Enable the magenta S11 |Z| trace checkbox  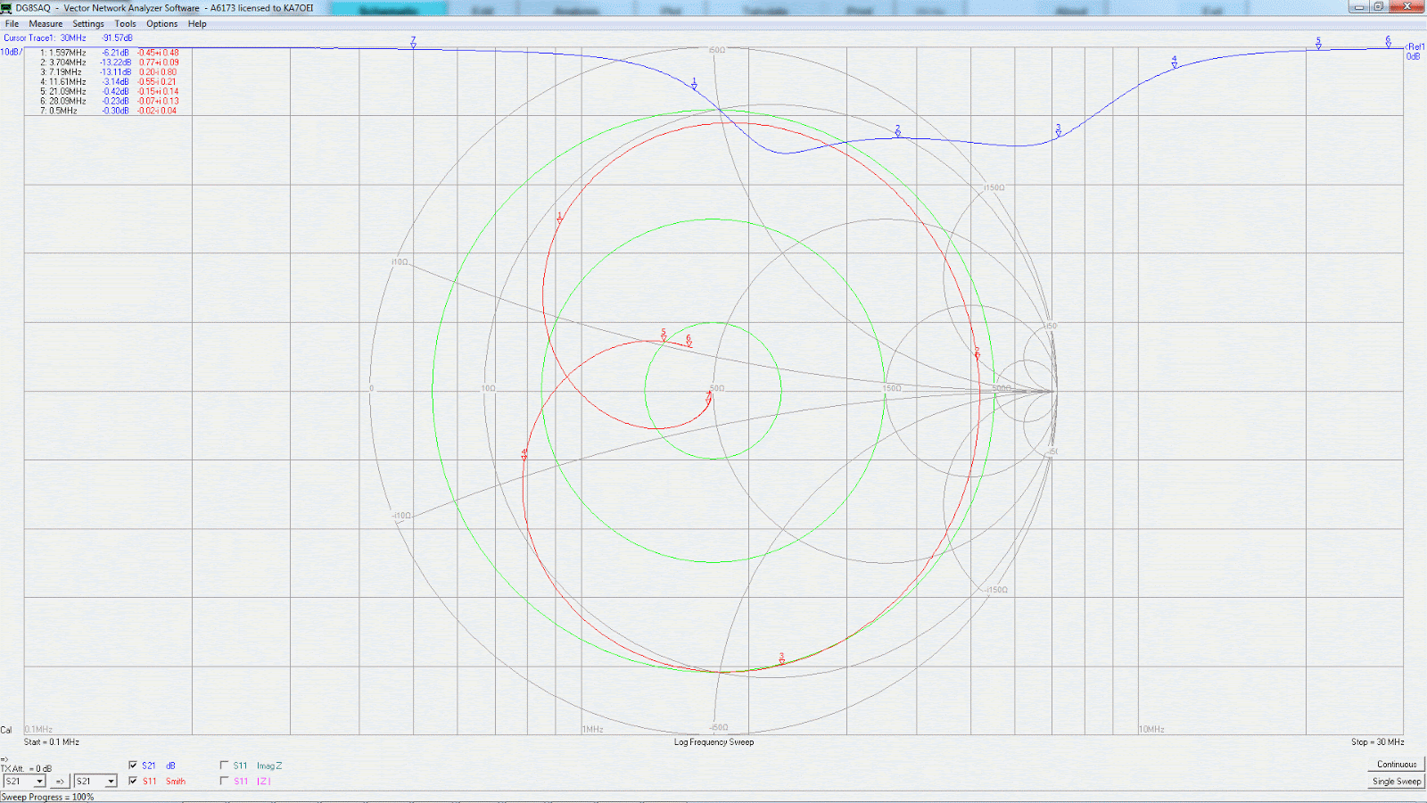point(224,781)
